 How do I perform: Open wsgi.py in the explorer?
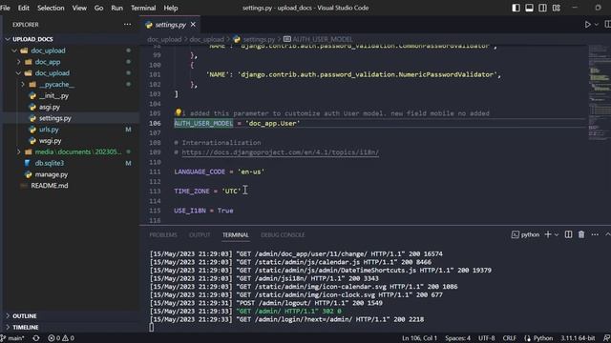pyautogui.click(x=50, y=141)
